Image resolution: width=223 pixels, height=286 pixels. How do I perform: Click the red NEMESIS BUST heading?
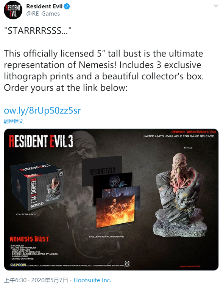[x=29, y=239]
